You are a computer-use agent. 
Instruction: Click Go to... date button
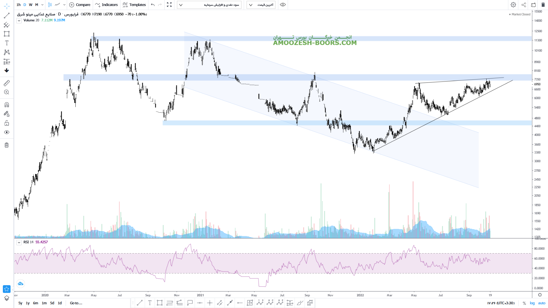click(x=76, y=303)
